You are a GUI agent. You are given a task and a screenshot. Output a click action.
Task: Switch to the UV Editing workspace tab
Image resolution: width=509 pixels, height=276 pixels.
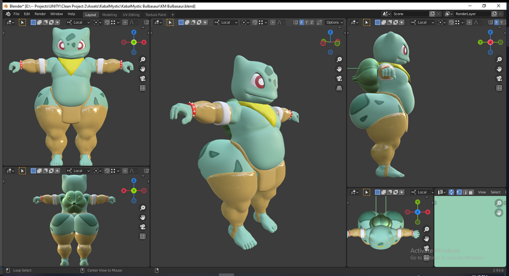[x=131, y=15]
